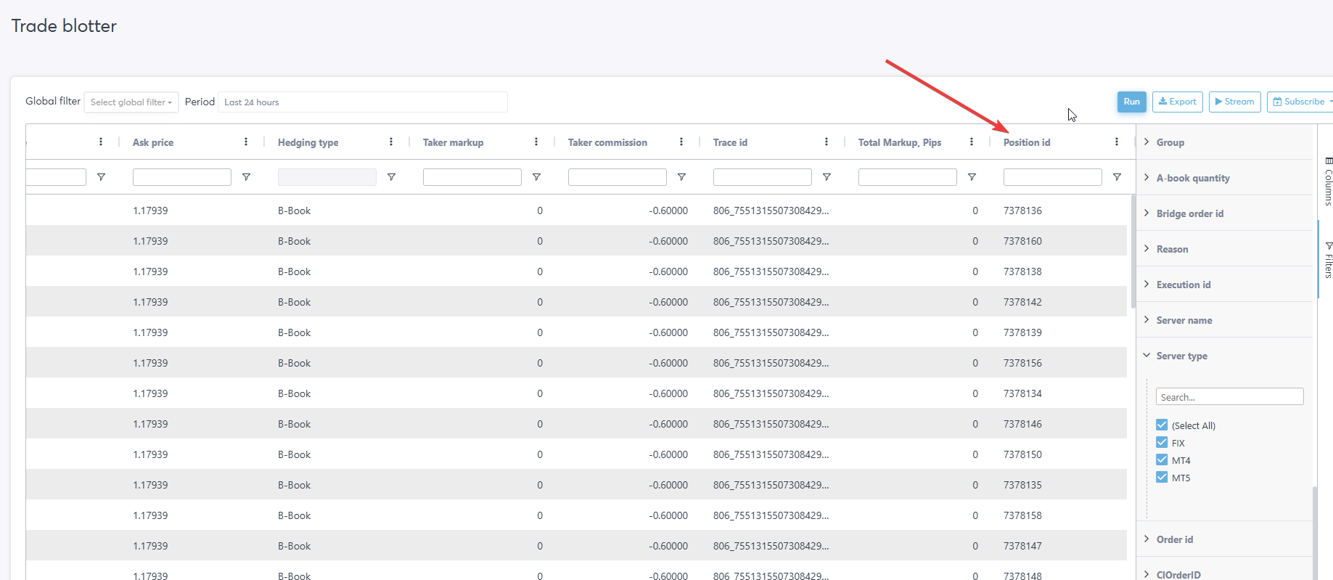Image resolution: width=1333 pixels, height=580 pixels.
Task: Switch to the Columns side tab
Action: point(1328,181)
